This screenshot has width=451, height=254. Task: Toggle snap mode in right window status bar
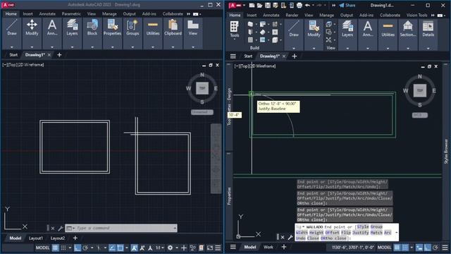405,248
